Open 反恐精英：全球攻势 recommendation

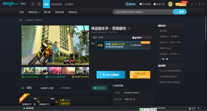tap(171, 54)
